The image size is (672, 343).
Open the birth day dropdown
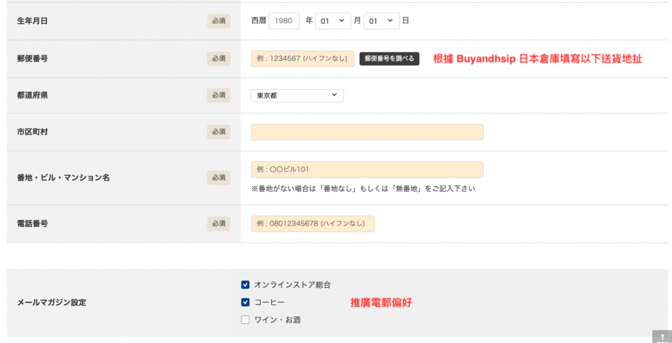point(381,21)
